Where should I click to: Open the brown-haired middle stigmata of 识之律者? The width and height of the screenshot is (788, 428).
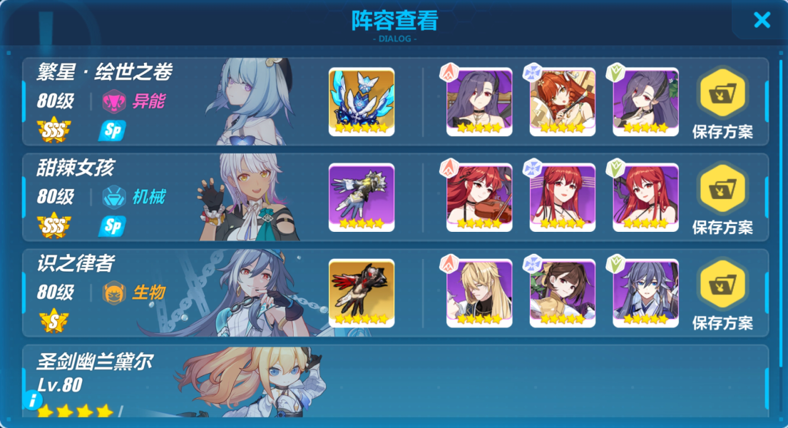point(563,293)
